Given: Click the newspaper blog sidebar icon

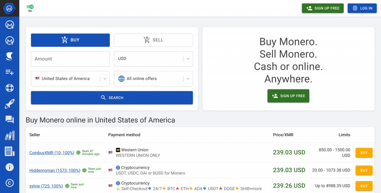Looking at the screenshot, I should pyautogui.click(x=9, y=151).
